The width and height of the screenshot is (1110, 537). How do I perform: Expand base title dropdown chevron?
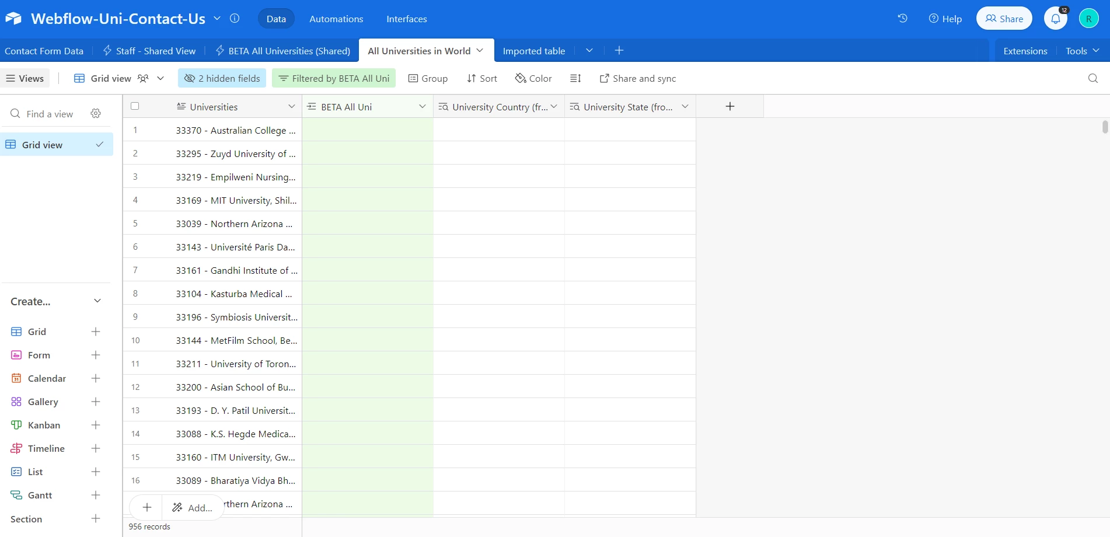pyautogui.click(x=217, y=18)
